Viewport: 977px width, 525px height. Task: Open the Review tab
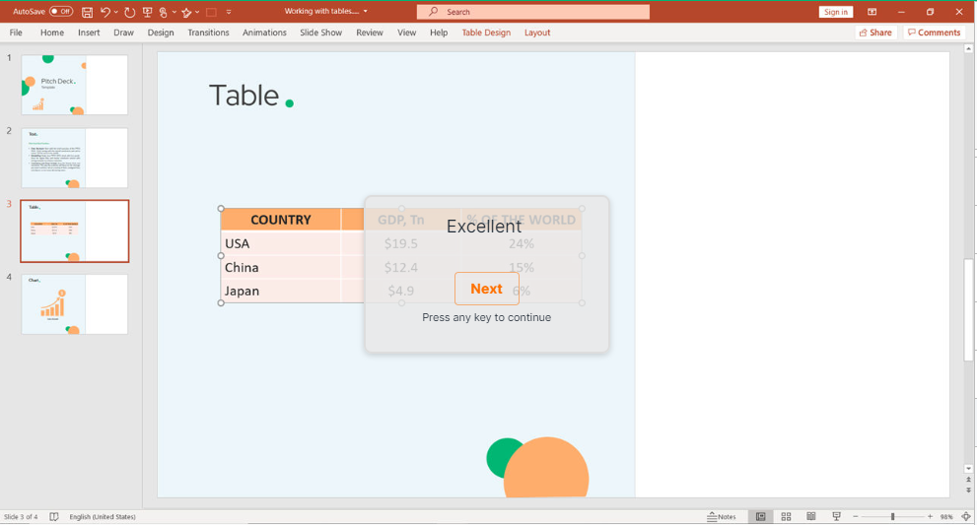click(370, 33)
